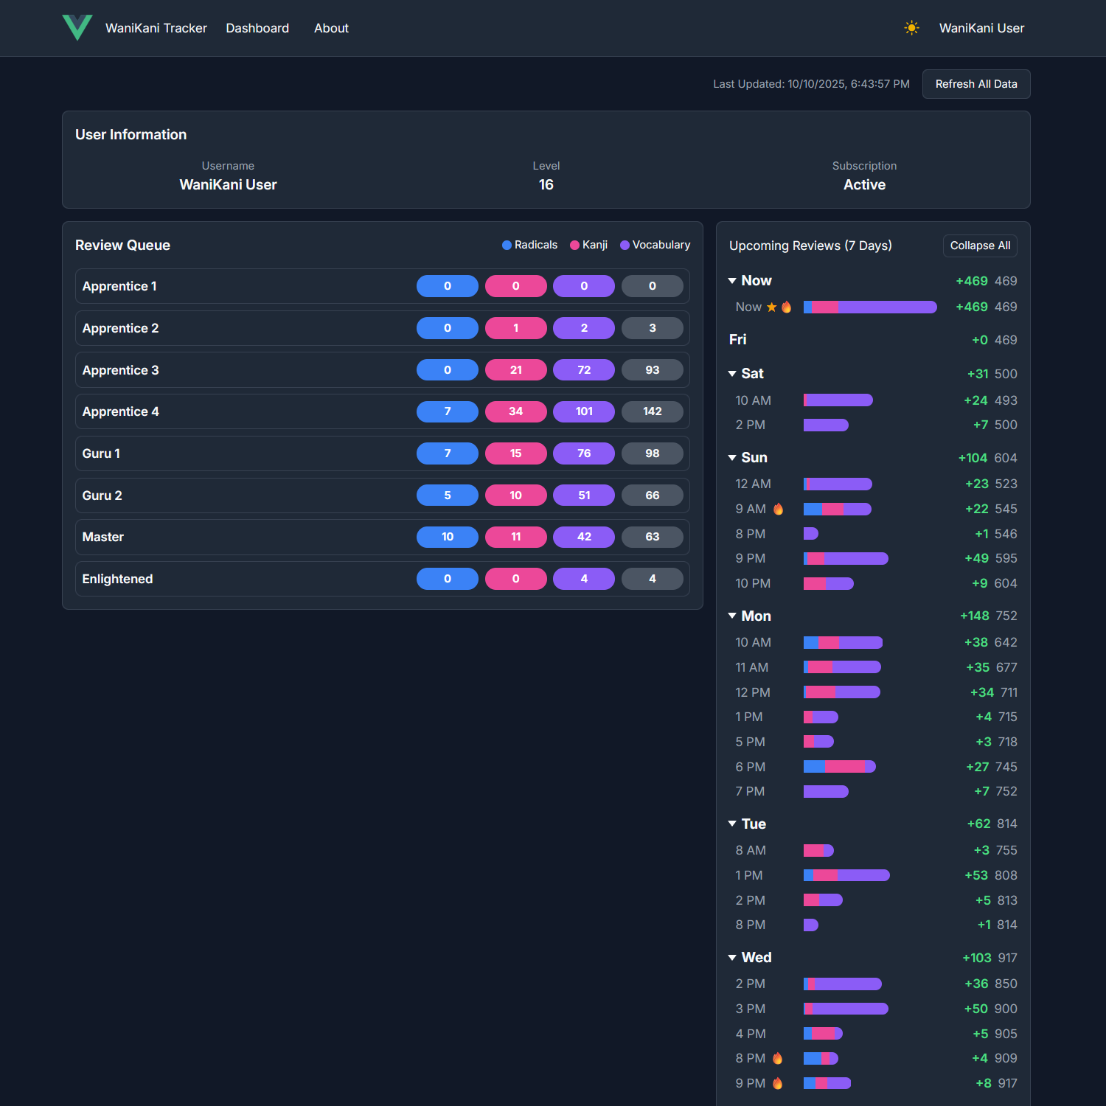Click the Now row progress bar

click(x=870, y=307)
